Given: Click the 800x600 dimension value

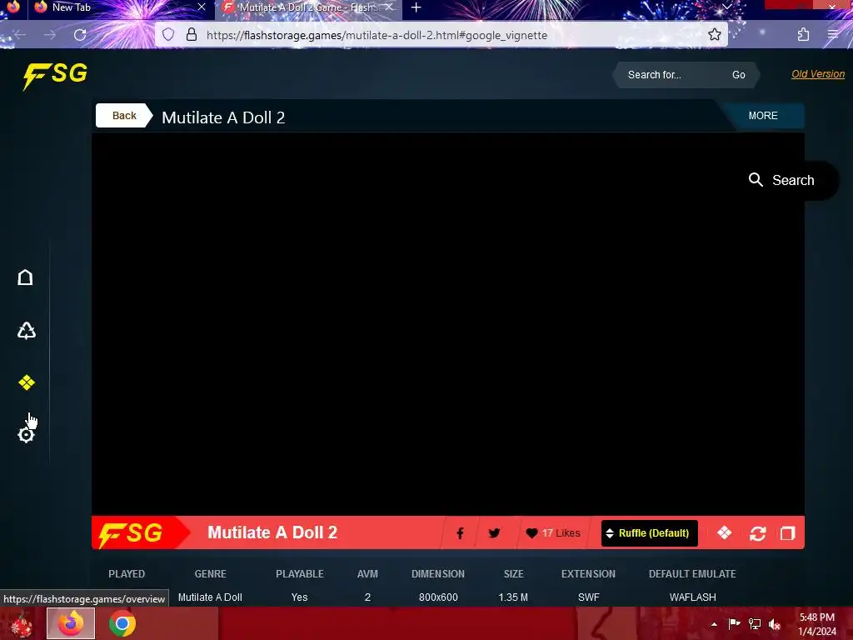Looking at the screenshot, I should pos(438,597).
